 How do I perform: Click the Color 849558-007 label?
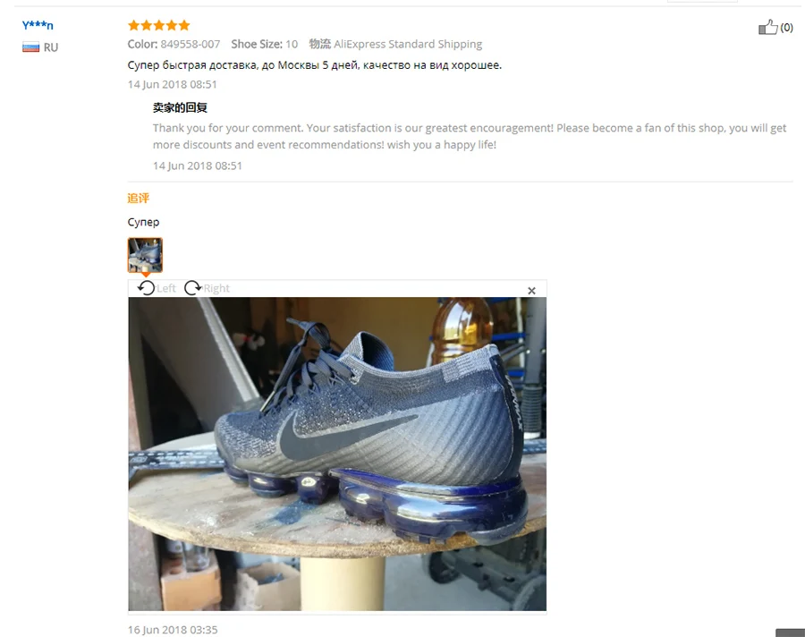coord(174,44)
